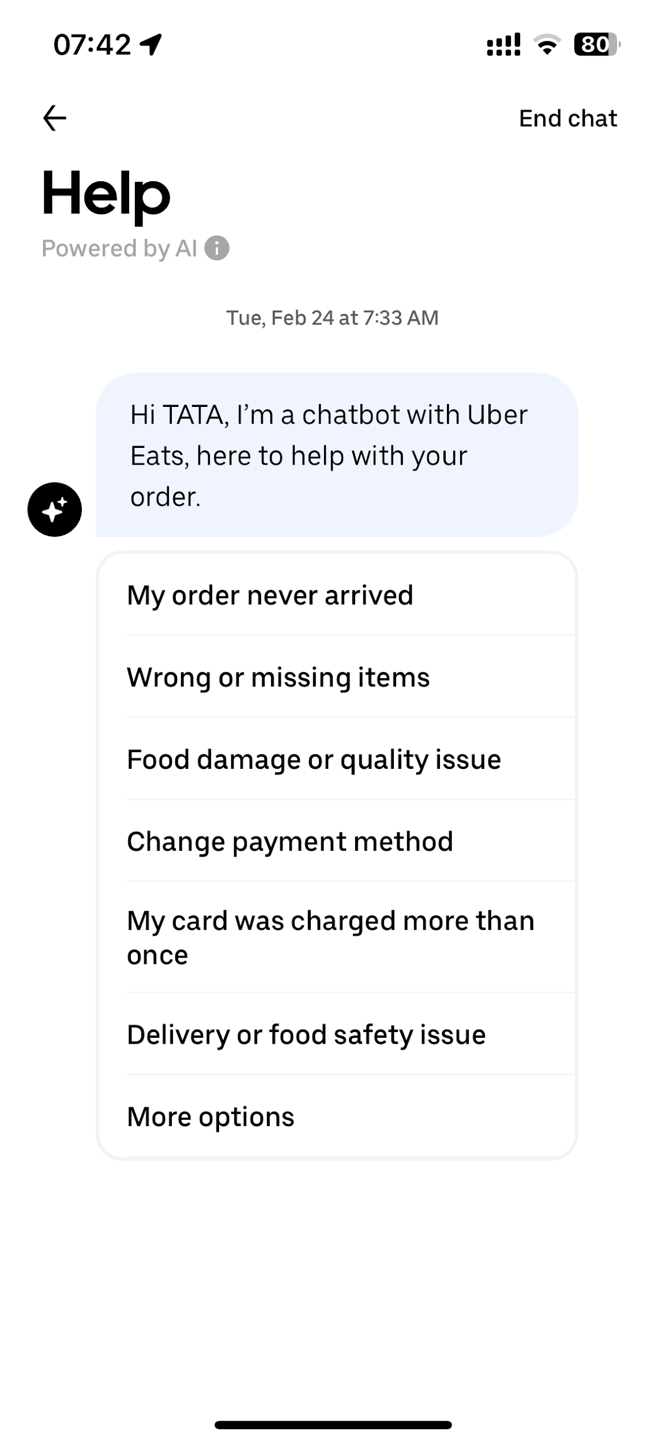Tap the black sparkle chatbot avatar
The width and height of the screenshot is (666, 1443).
[55, 509]
